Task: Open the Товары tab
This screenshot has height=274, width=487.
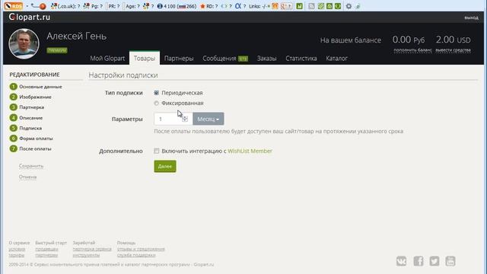Action: pos(145,59)
